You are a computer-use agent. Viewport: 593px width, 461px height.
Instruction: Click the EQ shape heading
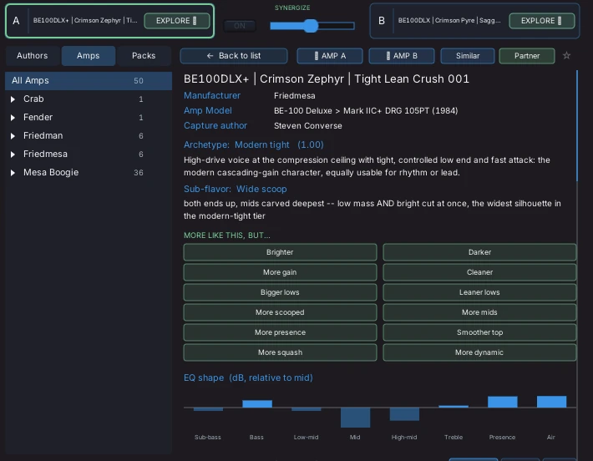pyautogui.click(x=248, y=377)
